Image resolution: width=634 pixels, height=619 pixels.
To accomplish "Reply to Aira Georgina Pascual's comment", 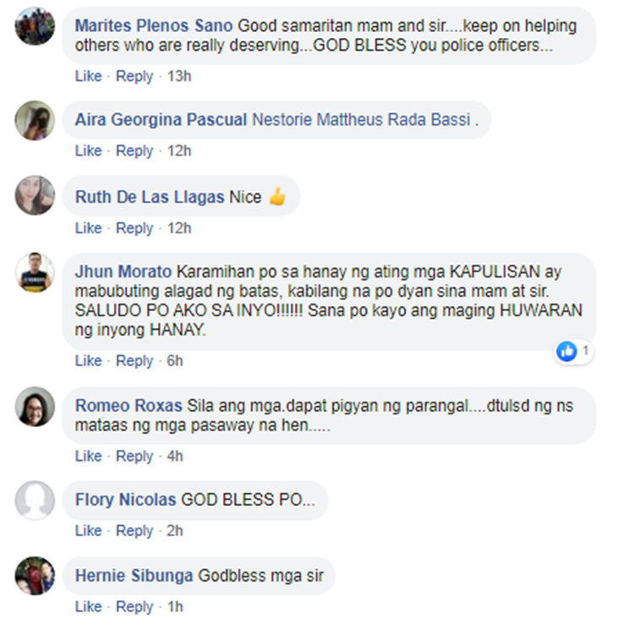I will [x=134, y=151].
